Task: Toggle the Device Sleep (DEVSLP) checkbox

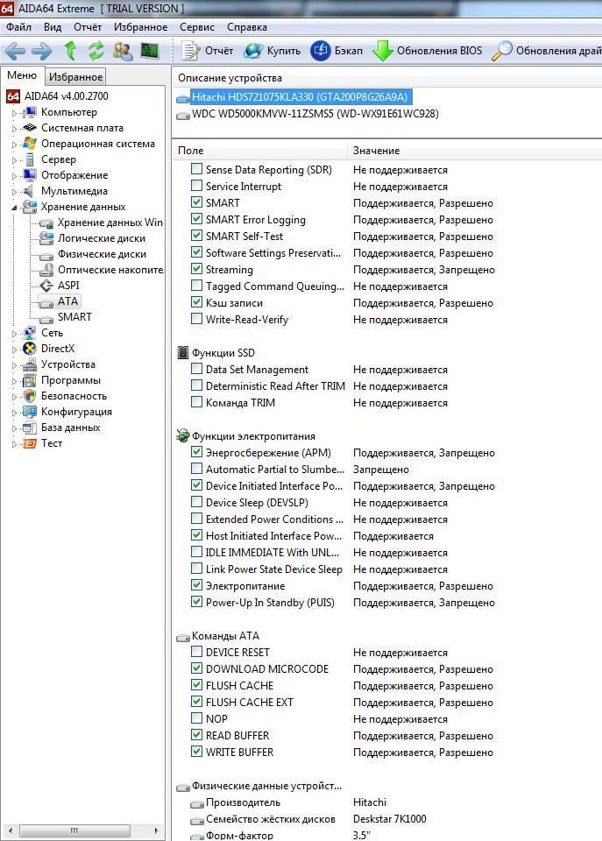Action: point(197,501)
